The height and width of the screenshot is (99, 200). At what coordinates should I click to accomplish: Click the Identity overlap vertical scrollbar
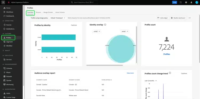point(137,45)
